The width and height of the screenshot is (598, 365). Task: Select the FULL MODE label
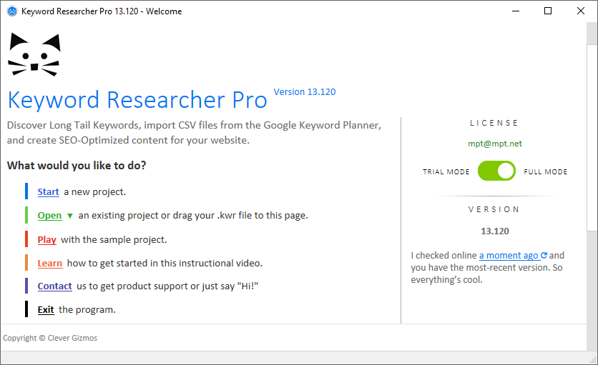[546, 172]
